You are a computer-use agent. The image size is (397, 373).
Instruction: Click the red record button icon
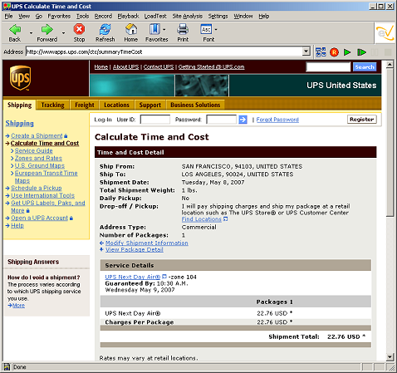tap(334, 52)
